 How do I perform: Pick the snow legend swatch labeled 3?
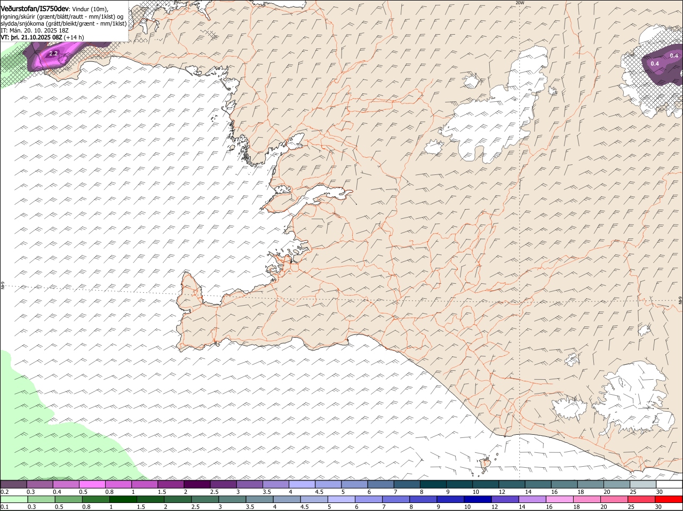[x=250, y=484]
